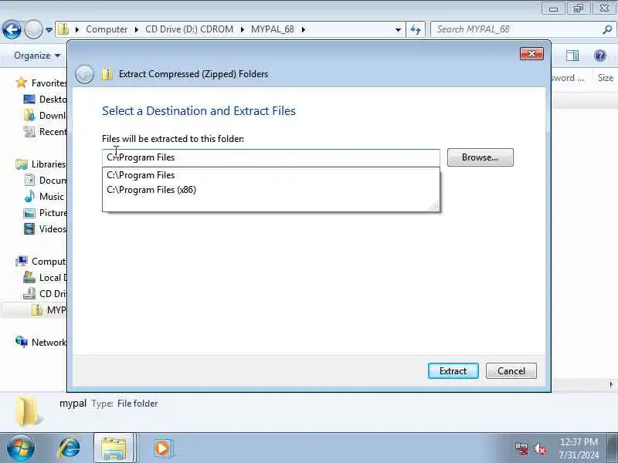
Task: Click Windows Explorer taskbar button
Action: tap(114, 448)
